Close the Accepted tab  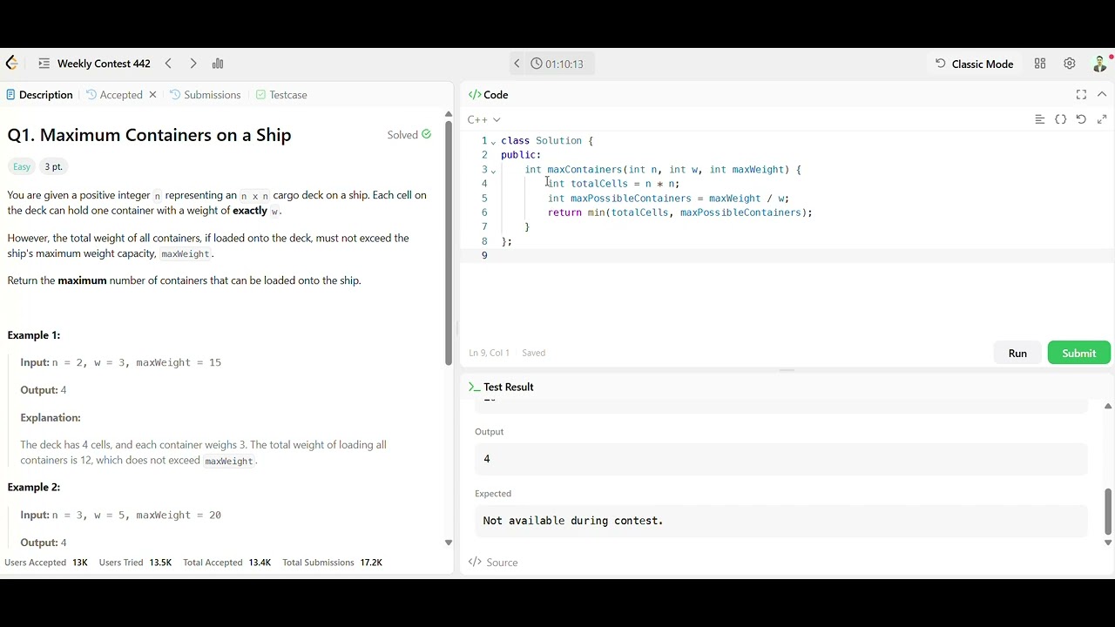point(152,95)
